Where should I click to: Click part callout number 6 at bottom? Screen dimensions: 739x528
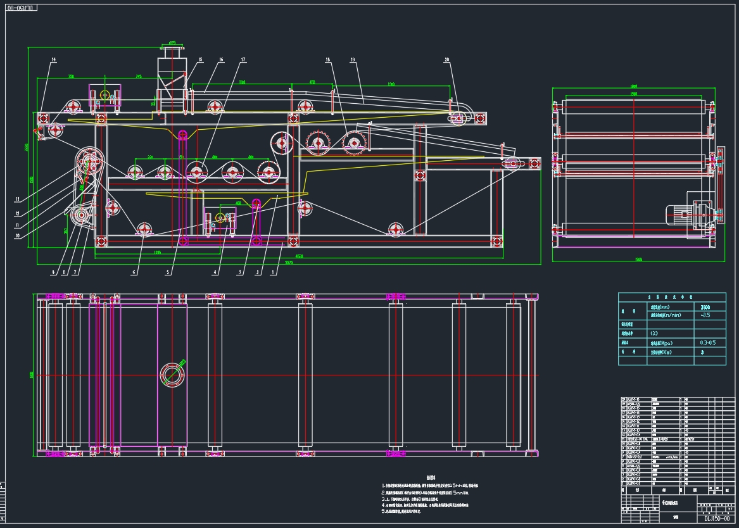(134, 272)
